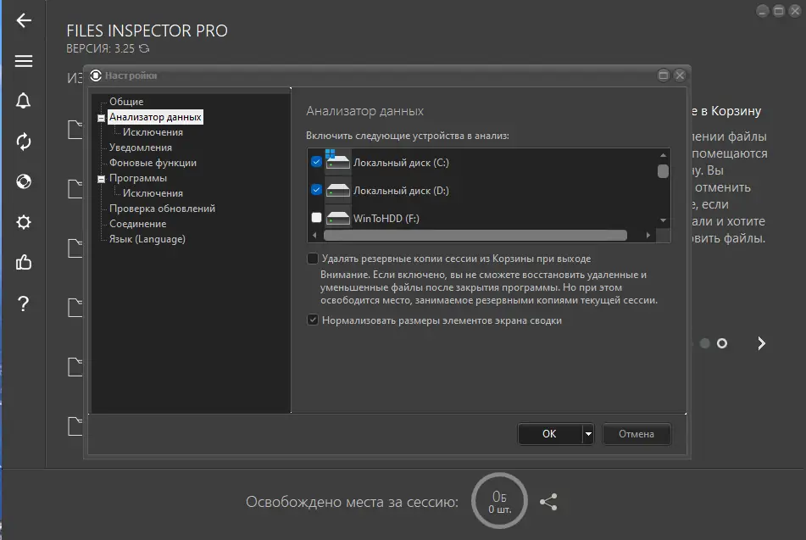Click the Settings dialog title icon

tap(96, 75)
